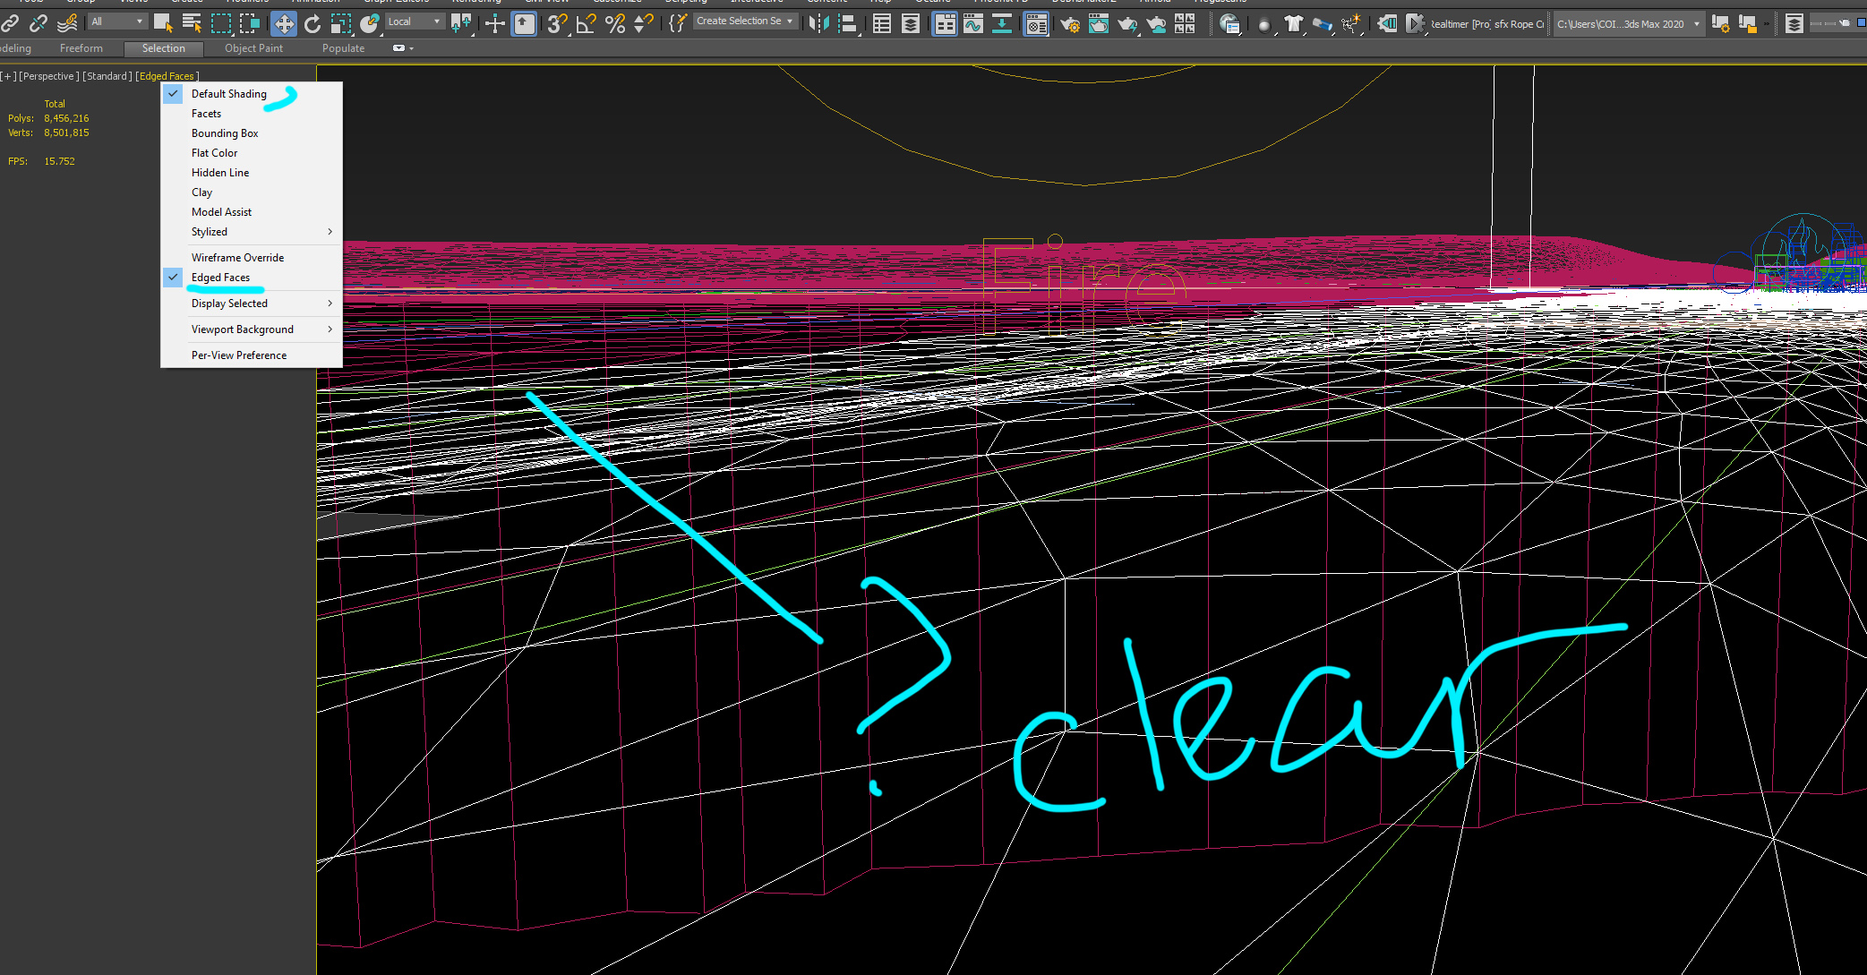Image resolution: width=1867 pixels, height=975 pixels.
Task: Click the Bind to Space Warp icon
Action: coord(66,23)
